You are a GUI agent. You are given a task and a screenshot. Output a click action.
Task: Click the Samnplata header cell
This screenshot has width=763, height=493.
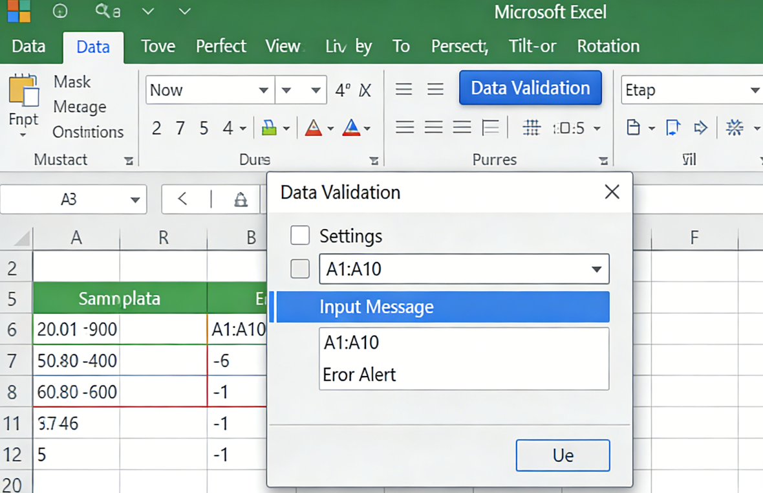point(120,298)
